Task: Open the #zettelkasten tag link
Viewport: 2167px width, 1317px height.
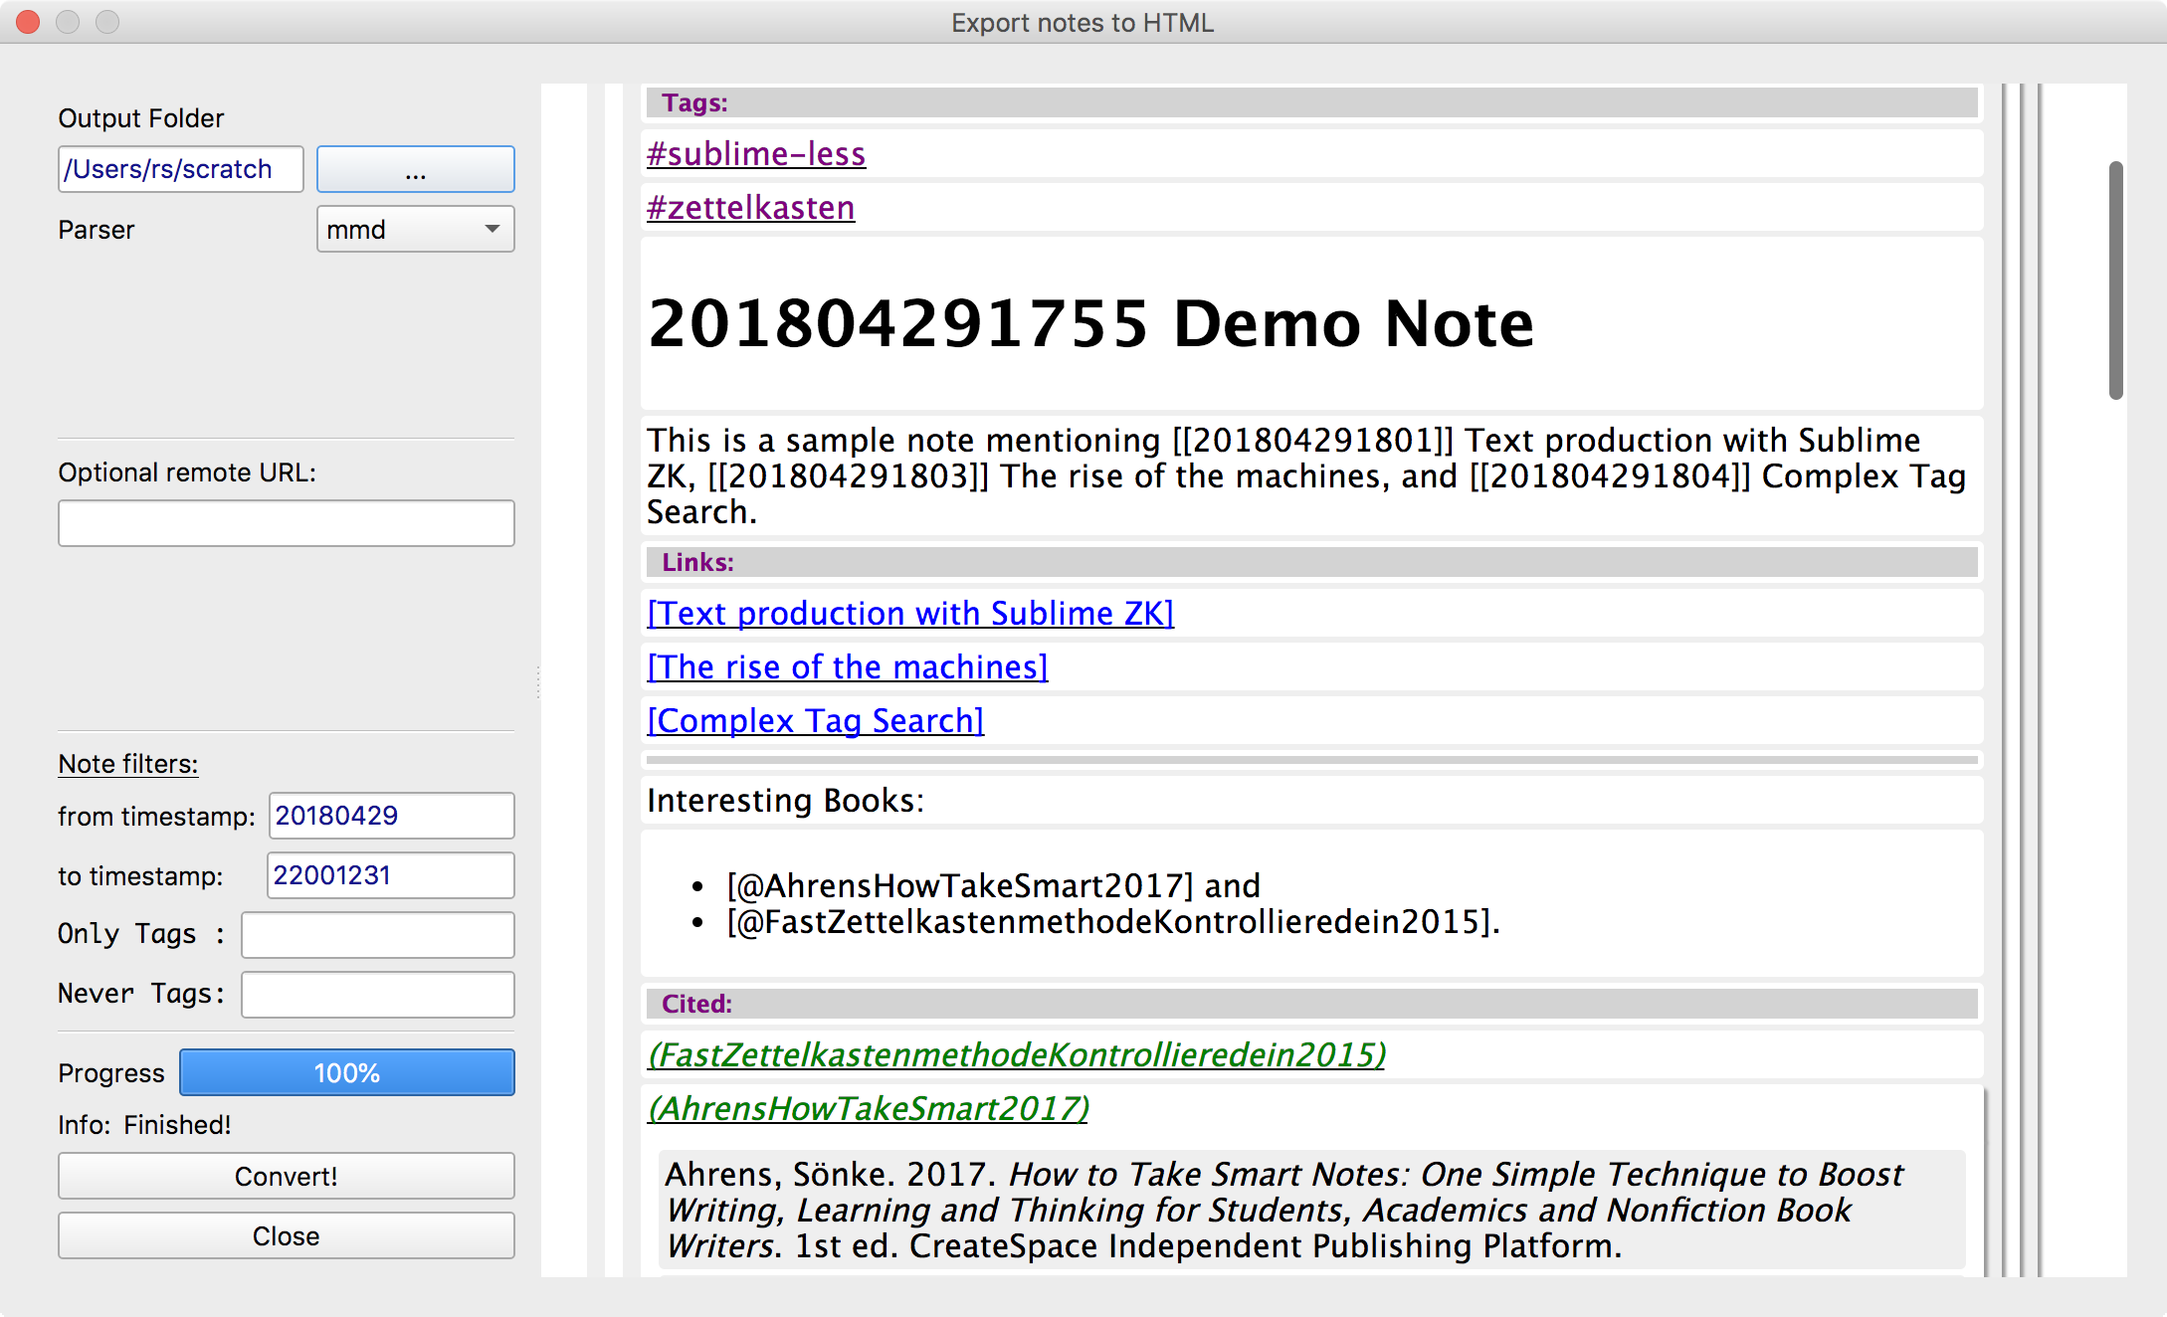Action: pyautogui.click(x=750, y=208)
